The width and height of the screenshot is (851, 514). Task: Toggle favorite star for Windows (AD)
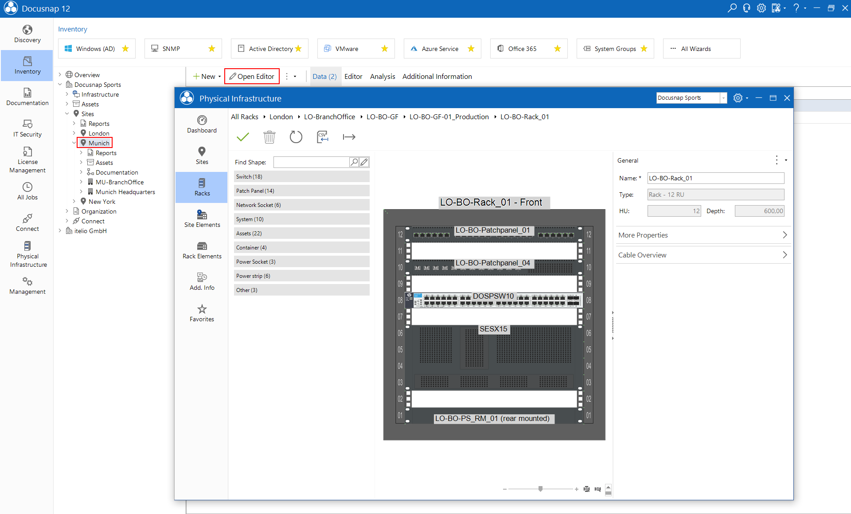125,49
